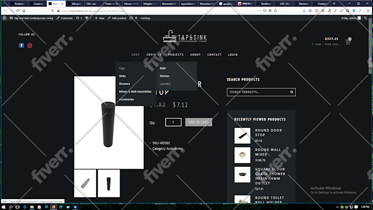
Task: Open Firefox hamburger menu
Action: click(x=368, y=11)
